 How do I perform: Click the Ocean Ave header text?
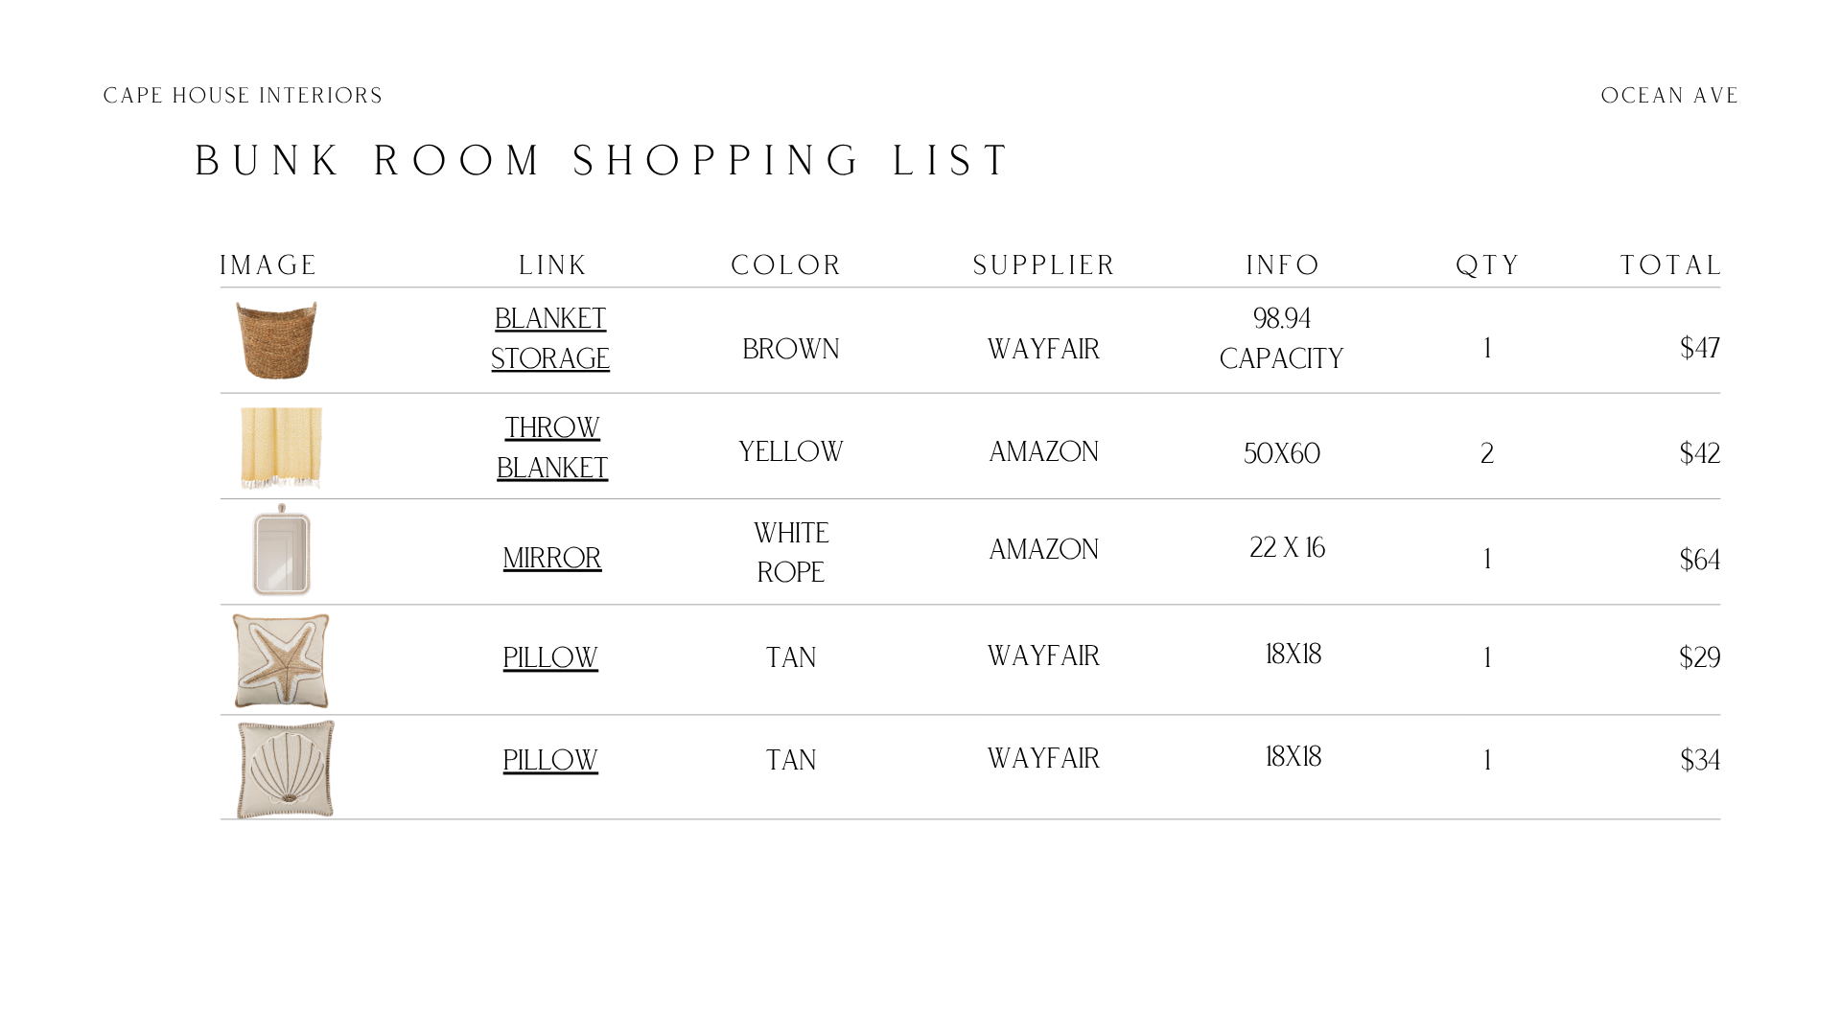(1669, 96)
